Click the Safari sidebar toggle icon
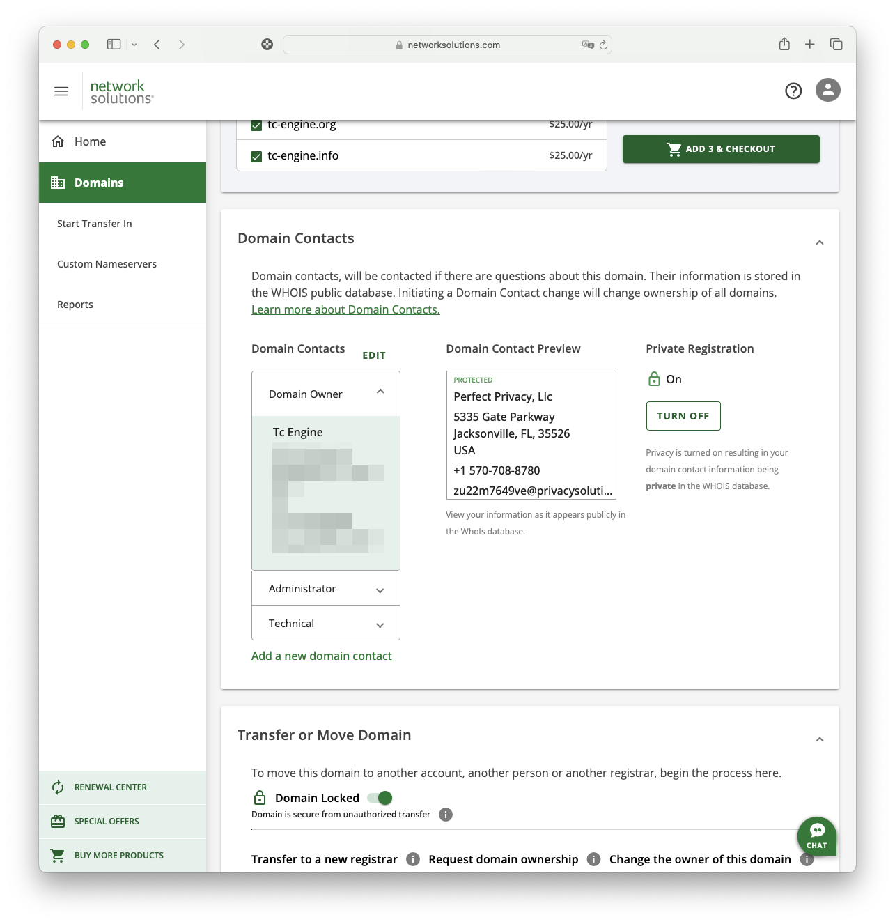The width and height of the screenshot is (895, 924). click(x=114, y=45)
